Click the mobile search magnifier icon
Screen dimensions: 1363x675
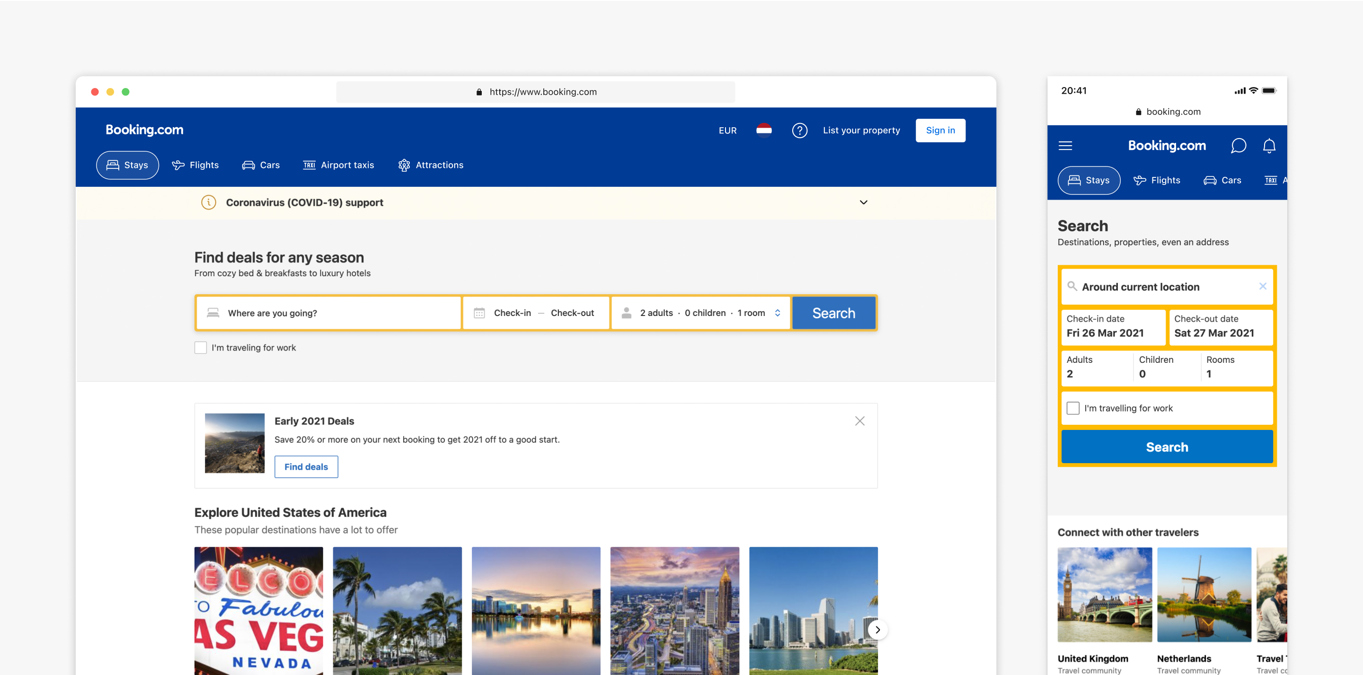pyautogui.click(x=1072, y=286)
